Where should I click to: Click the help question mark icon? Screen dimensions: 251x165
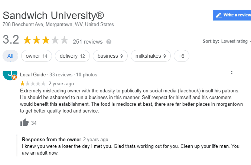click(x=109, y=42)
